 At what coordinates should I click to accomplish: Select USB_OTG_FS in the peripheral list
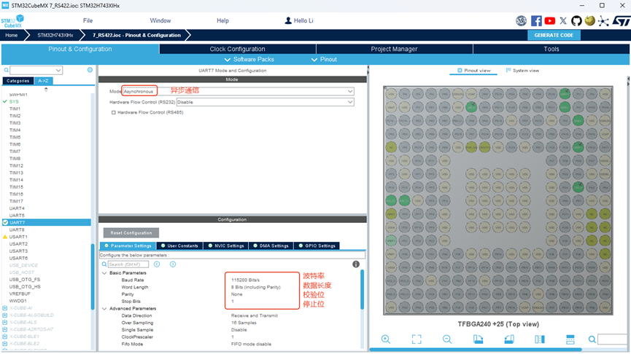pos(25,280)
